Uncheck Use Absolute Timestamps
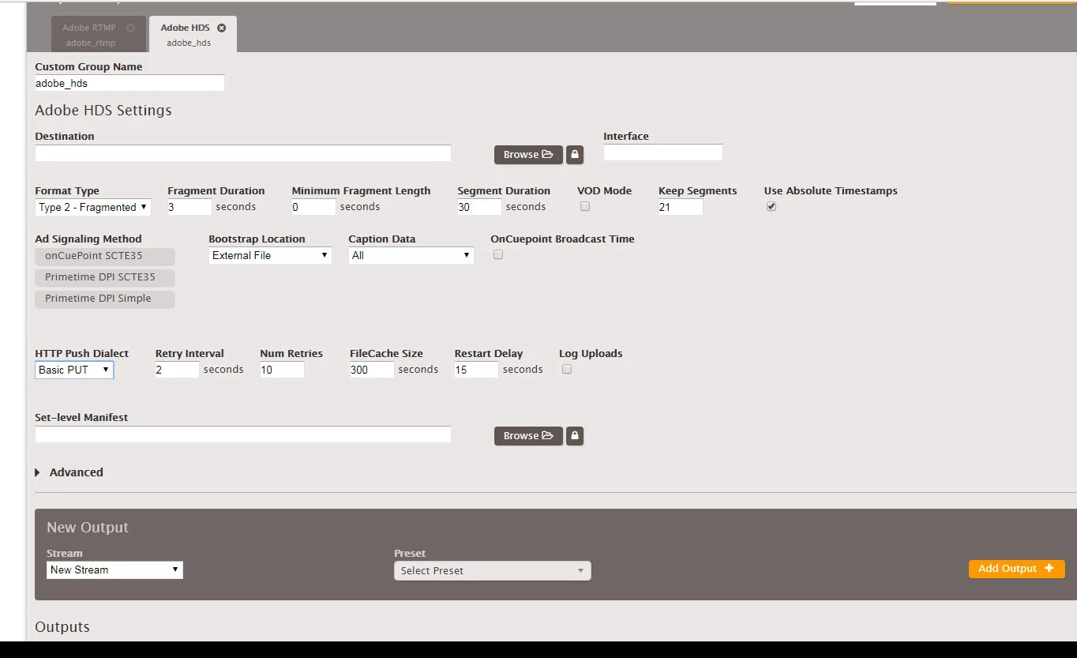1077x658 pixels. coord(771,206)
